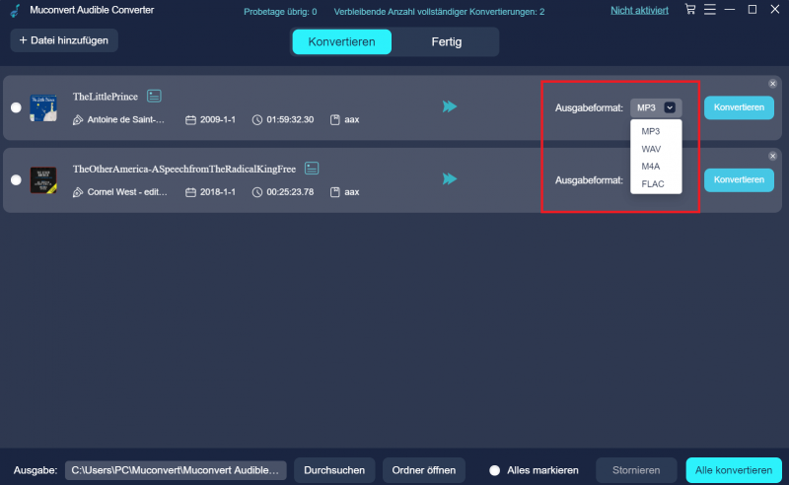Click the TheLittlePrince title text
Image resolution: width=789 pixels, height=485 pixels.
click(x=106, y=97)
